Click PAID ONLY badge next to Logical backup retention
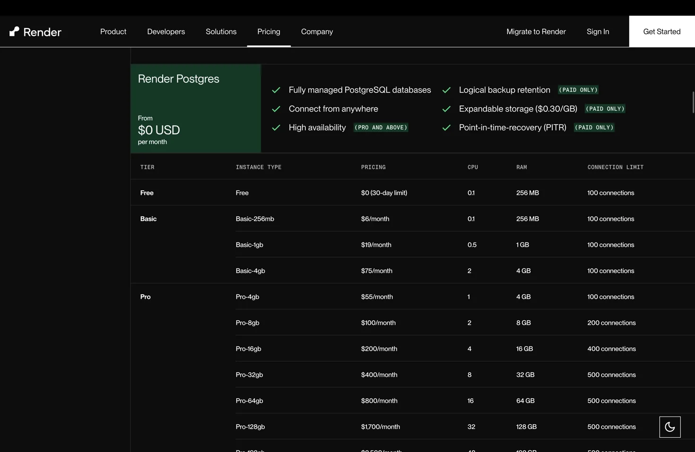Screen dimensions: 695x452 click(x=578, y=90)
